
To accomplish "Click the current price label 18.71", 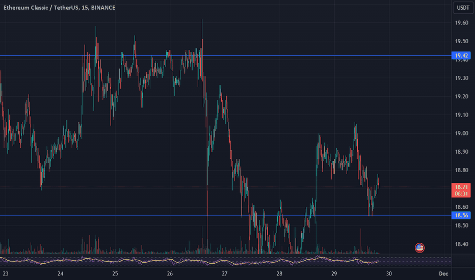I will [461, 187].
